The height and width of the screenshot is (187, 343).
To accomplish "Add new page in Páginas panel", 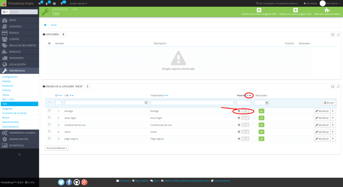I will pos(332,87).
